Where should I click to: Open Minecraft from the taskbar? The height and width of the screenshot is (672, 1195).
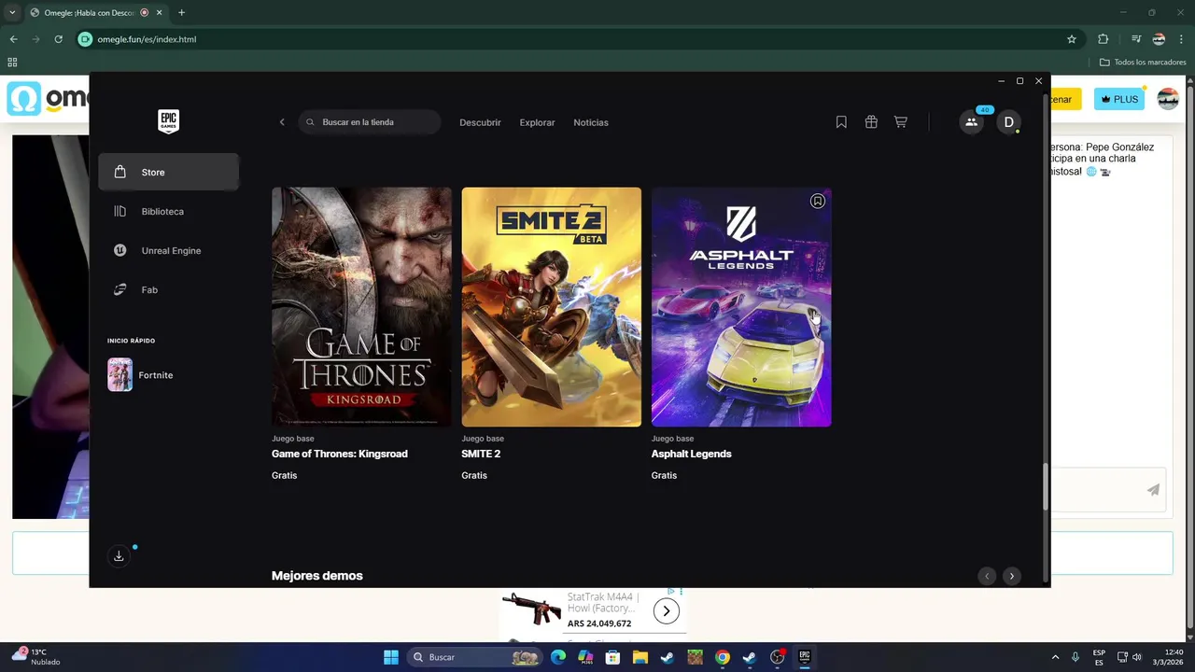click(695, 657)
